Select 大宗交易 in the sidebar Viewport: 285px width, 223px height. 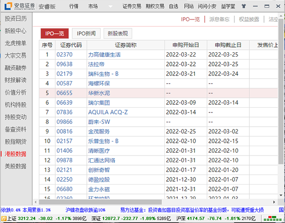pyautogui.click(x=16, y=56)
